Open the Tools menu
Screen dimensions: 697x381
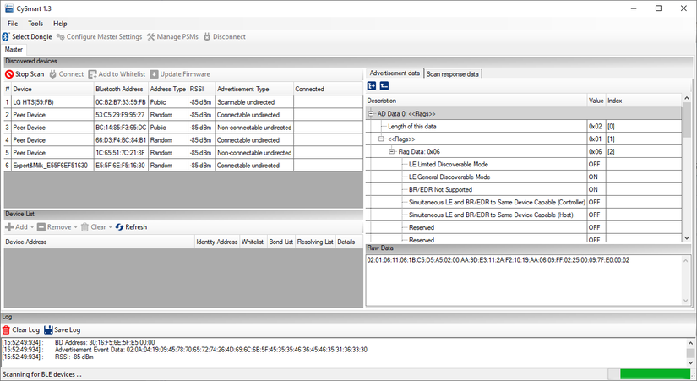35,24
